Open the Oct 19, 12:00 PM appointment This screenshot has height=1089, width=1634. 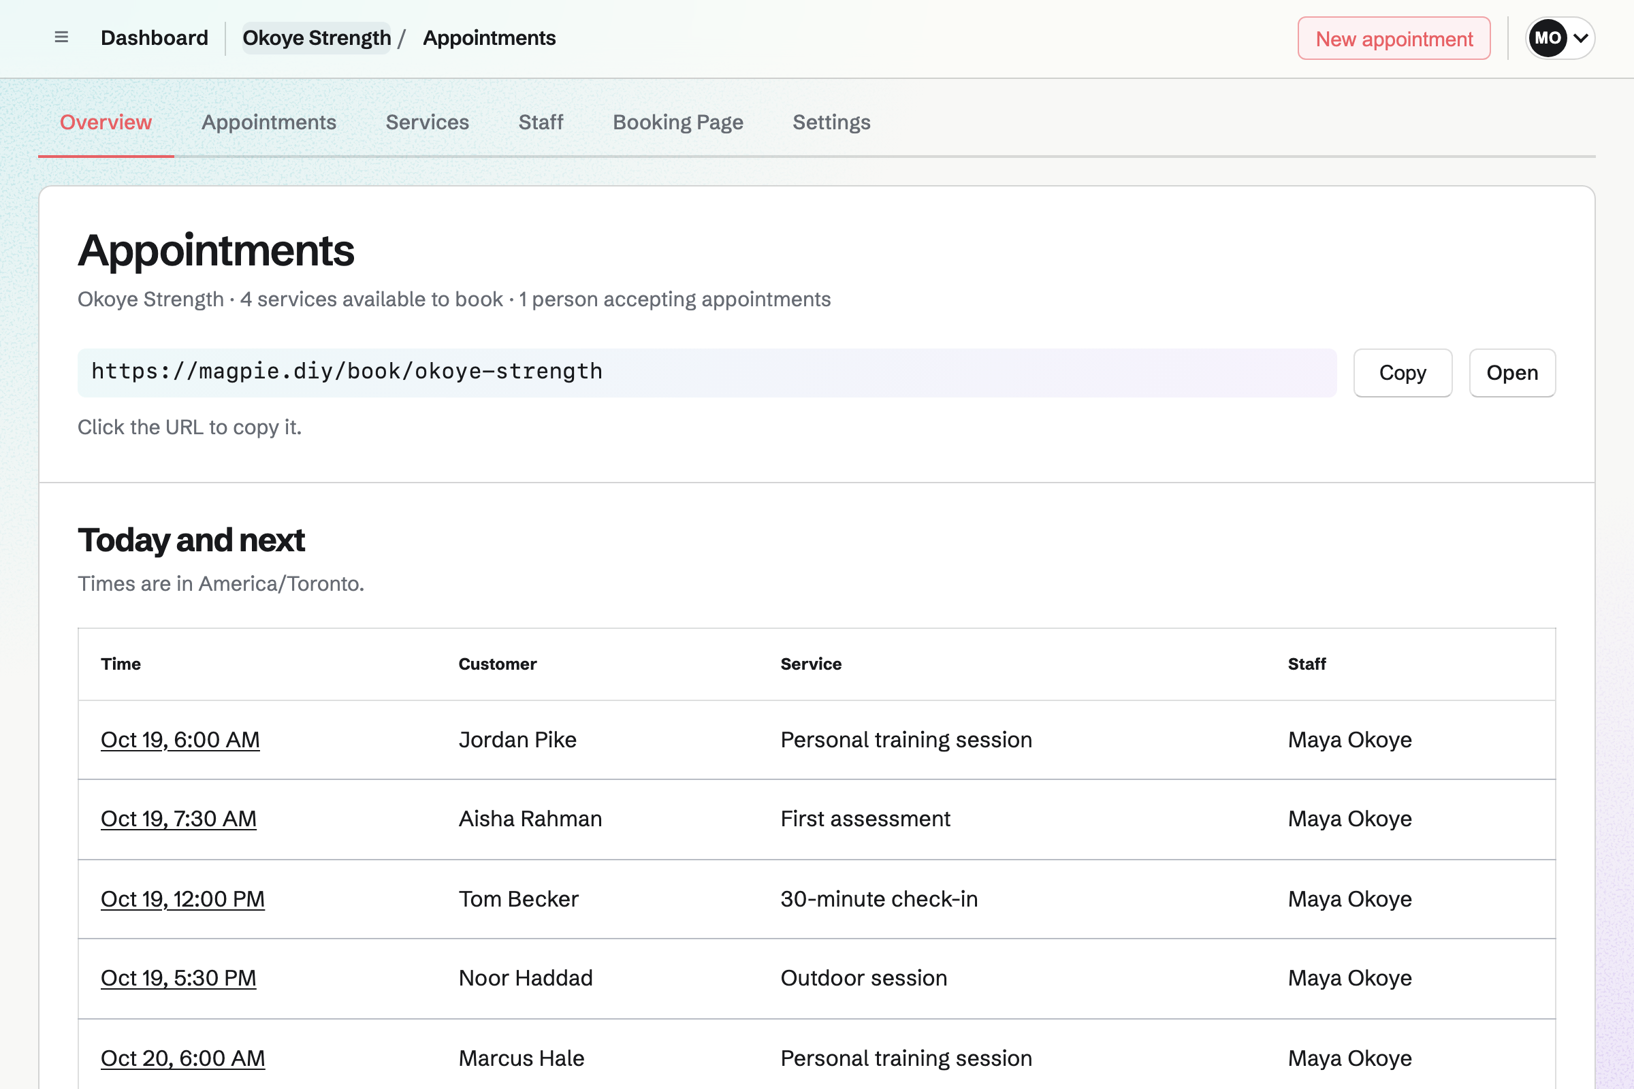click(182, 898)
